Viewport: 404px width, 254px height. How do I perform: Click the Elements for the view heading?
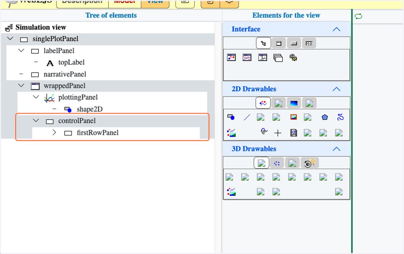click(x=286, y=15)
